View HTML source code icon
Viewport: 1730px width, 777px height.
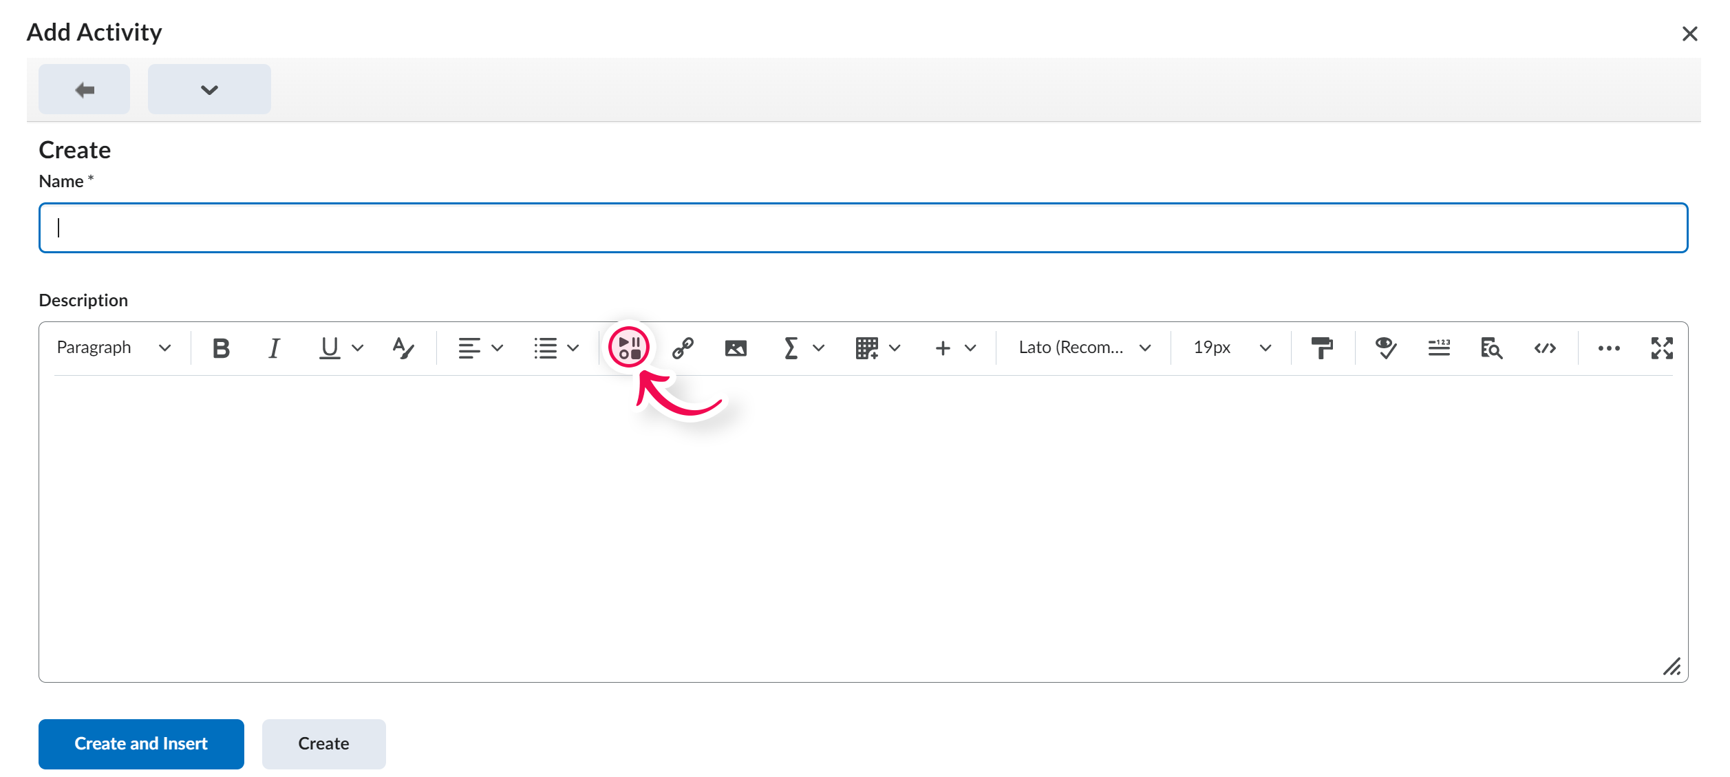[x=1545, y=348]
